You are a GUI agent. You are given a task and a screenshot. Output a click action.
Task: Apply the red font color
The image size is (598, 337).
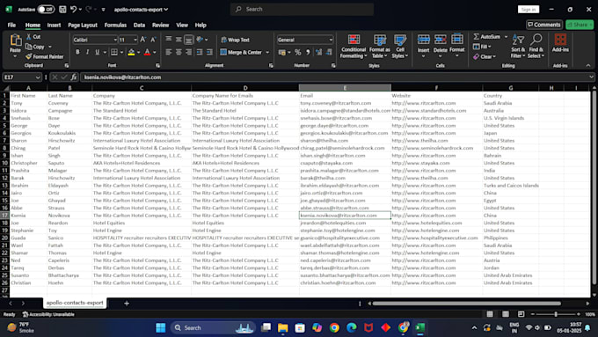147,52
